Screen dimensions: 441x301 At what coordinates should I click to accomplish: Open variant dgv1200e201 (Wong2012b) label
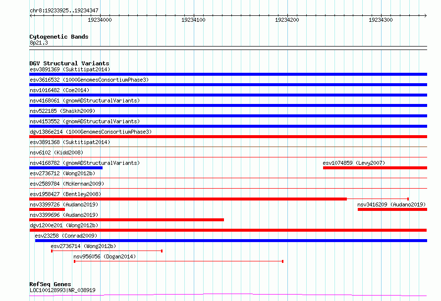[x=64, y=225]
